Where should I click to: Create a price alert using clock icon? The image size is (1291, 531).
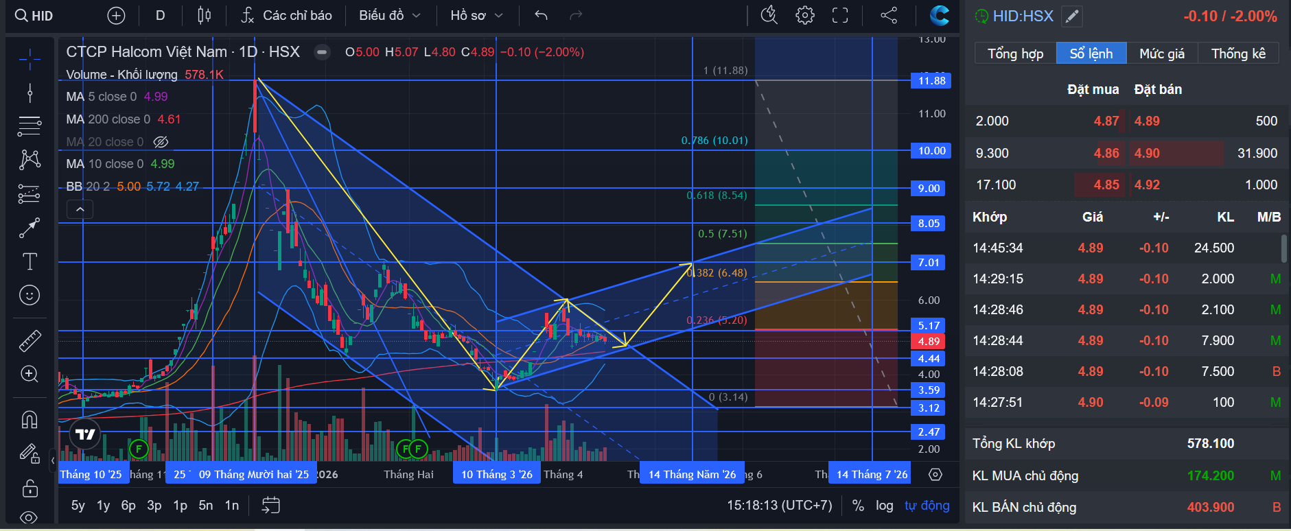[x=769, y=16]
